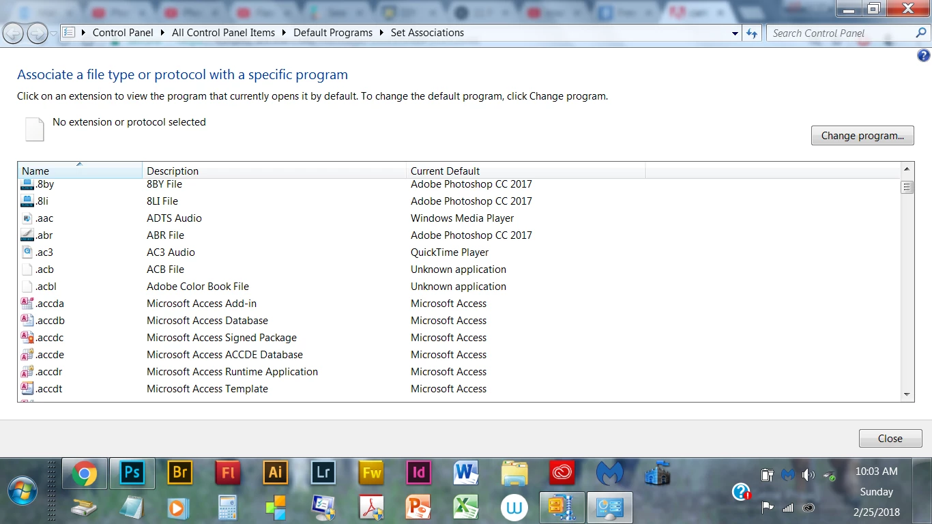Sort by the Description column header
932x524 pixels.
274,171
